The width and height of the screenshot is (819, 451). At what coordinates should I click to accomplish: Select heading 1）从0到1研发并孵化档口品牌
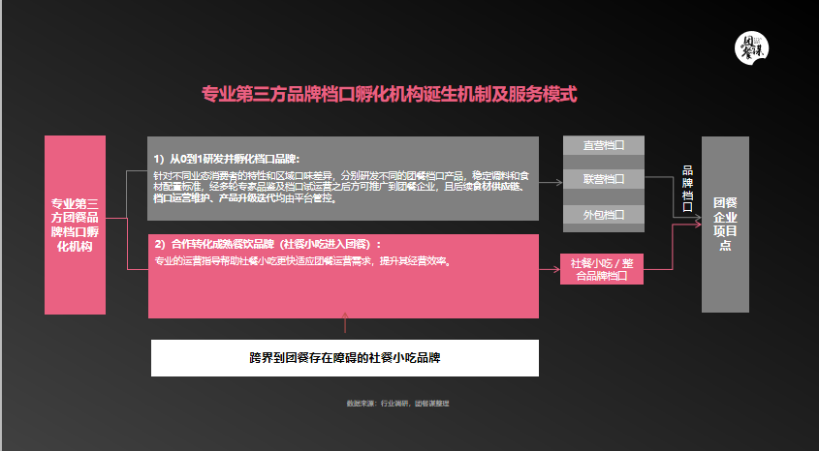tap(227, 159)
